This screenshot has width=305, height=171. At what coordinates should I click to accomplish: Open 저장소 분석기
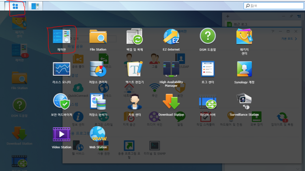click(98, 105)
